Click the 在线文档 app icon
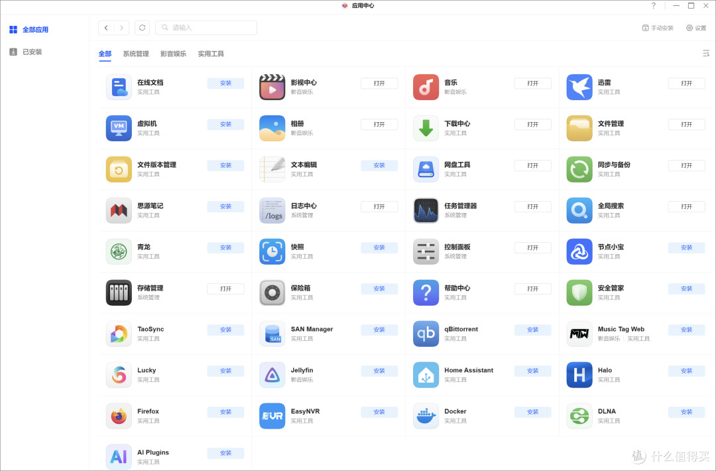Image resolution: width=716 pixels, height=471 pixels. [119, 87]
